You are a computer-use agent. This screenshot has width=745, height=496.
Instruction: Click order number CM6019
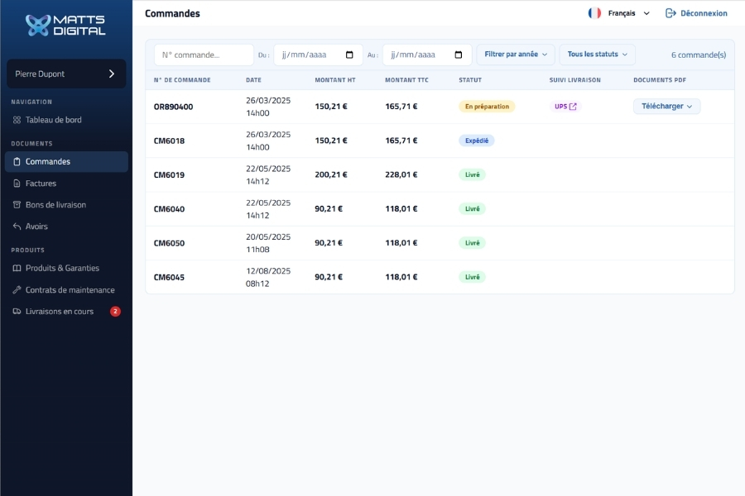(169, 175)
